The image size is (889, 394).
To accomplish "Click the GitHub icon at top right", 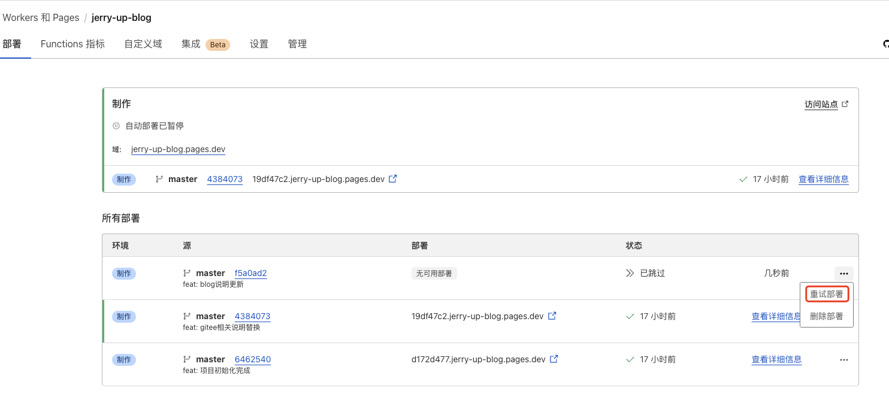I will pos(885,44).
